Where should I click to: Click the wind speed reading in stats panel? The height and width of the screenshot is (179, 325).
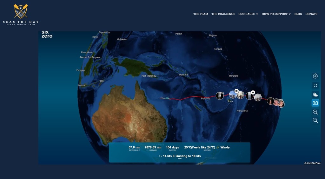pyautogui.click(x=182, y=156)
